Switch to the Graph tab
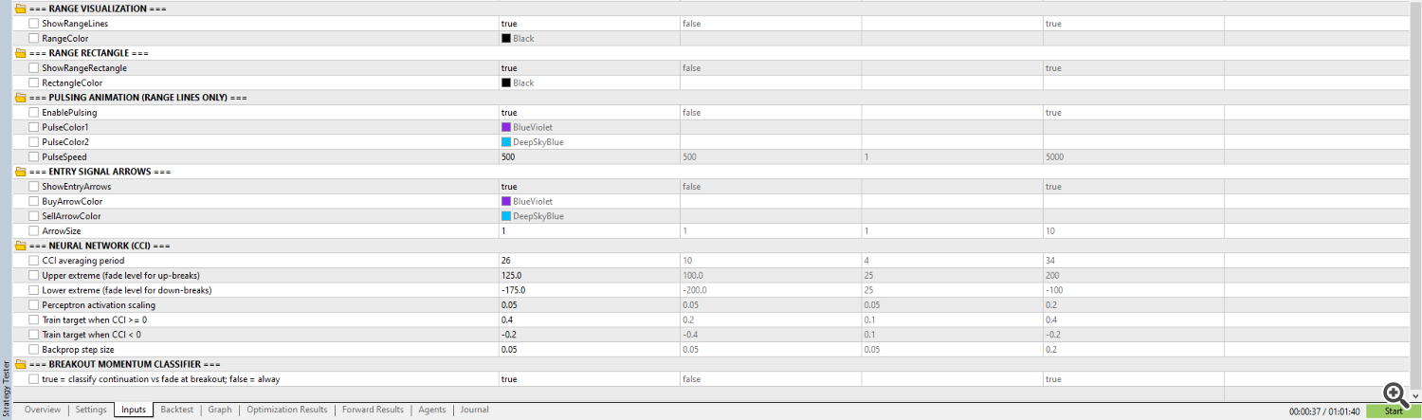The image size is (1422, 420). [x=220, y=410]
